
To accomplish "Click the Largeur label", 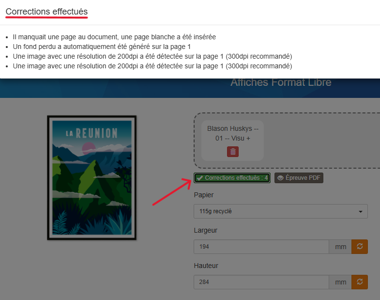I will coord(206,230).
